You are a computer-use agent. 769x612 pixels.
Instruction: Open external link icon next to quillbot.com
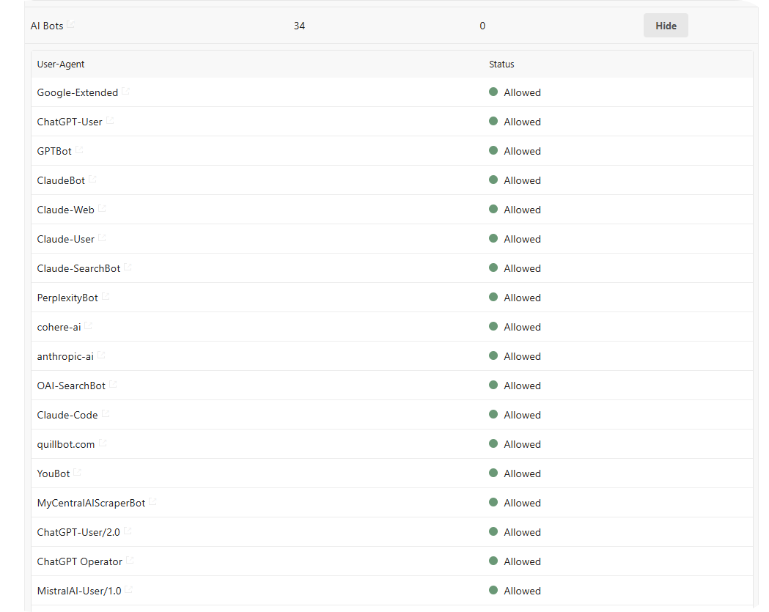click(x=103, y=443)
